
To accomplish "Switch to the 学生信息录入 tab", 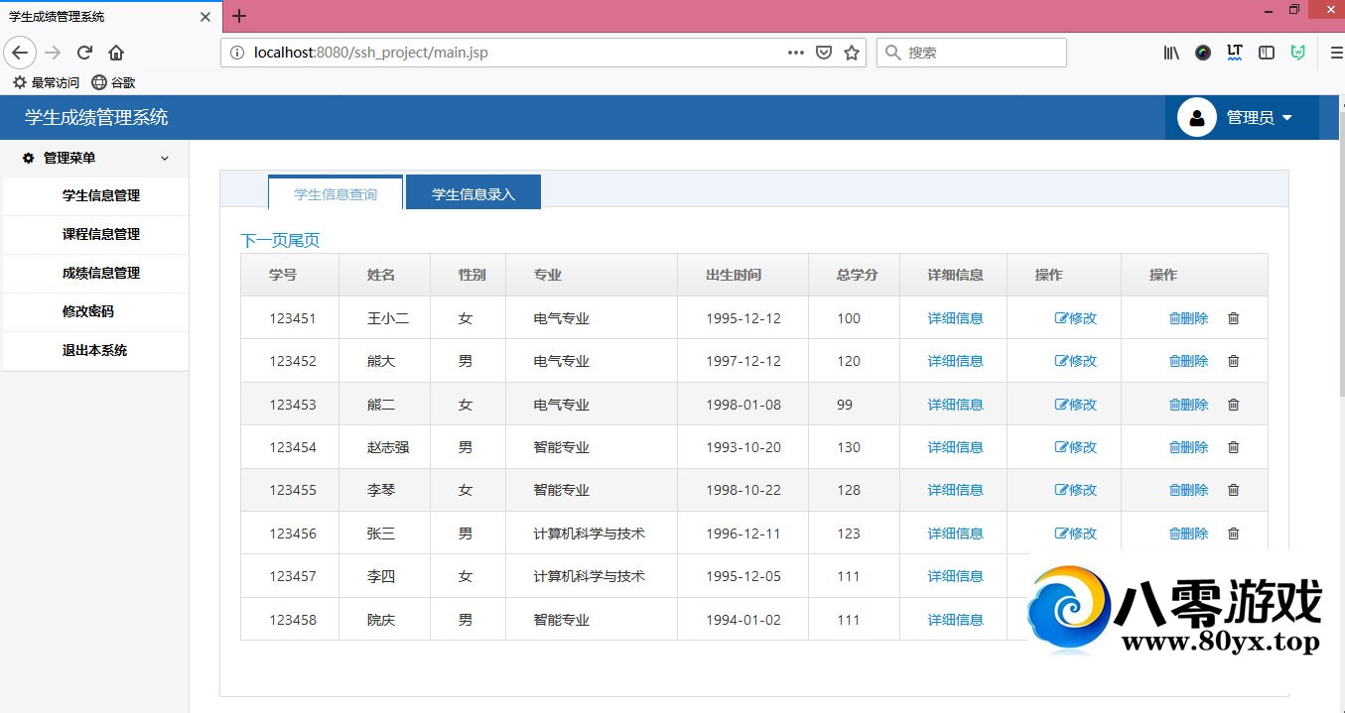I will (x=473, y=193).
